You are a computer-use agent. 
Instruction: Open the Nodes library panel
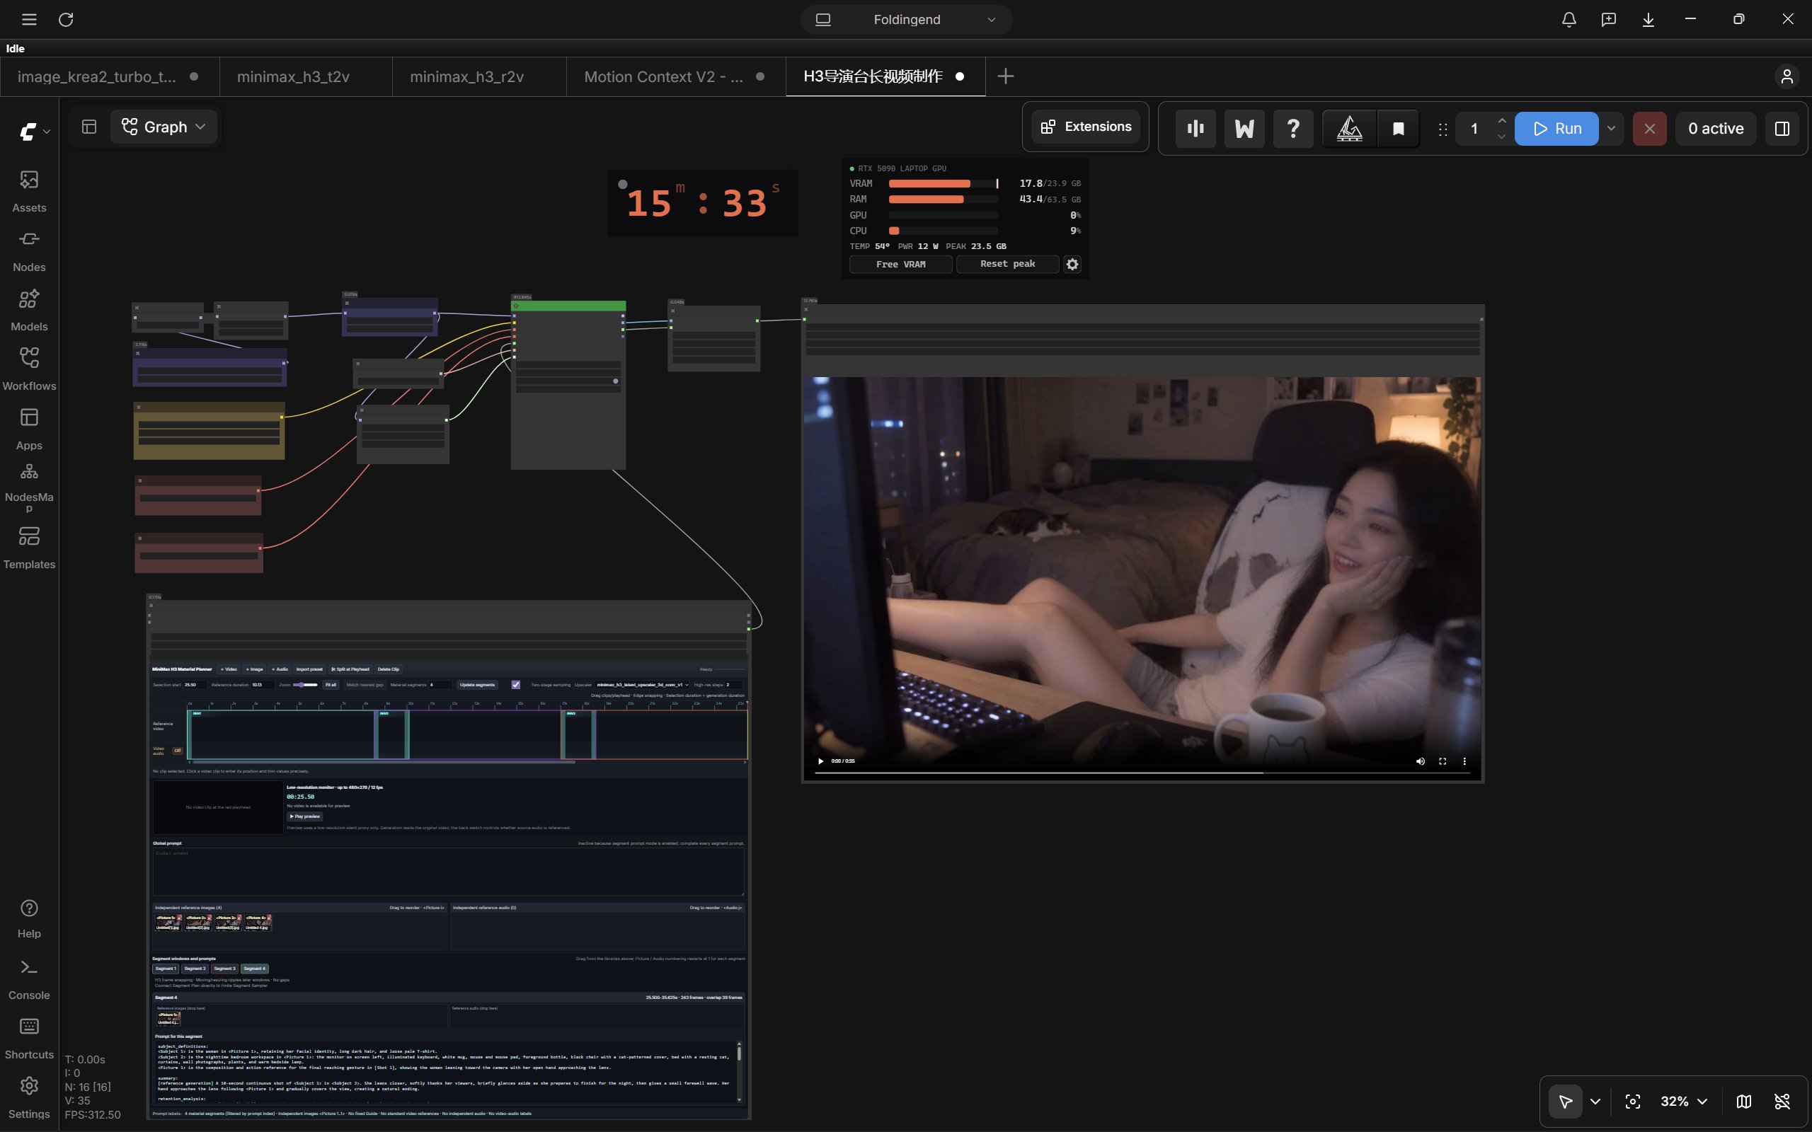coord(29,250)
